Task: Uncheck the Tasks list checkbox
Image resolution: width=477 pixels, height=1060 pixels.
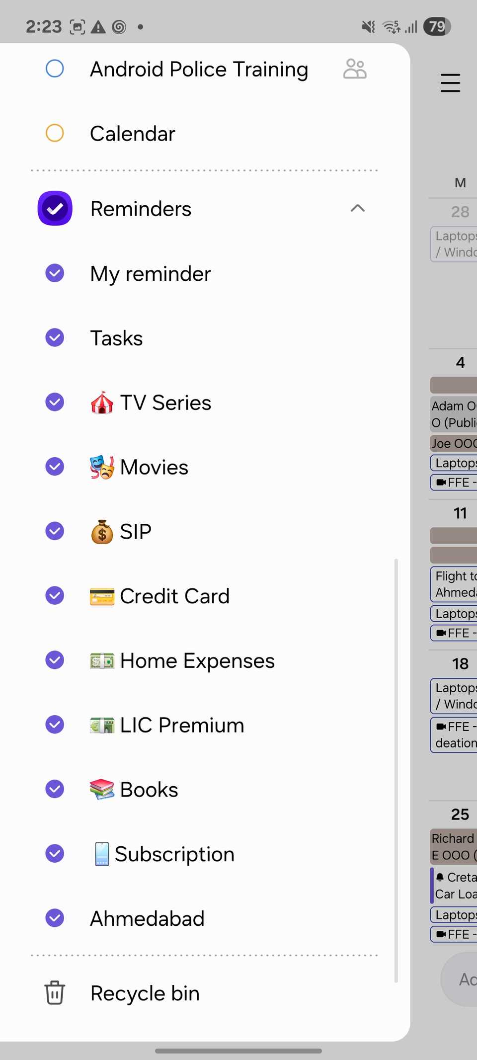Action: [55, 337]
